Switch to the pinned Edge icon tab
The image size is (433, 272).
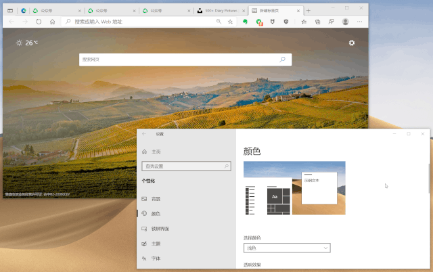point(24,11)
